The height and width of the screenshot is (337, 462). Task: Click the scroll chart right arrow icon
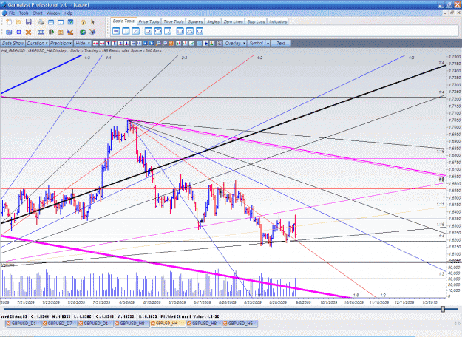pos(152,44)
